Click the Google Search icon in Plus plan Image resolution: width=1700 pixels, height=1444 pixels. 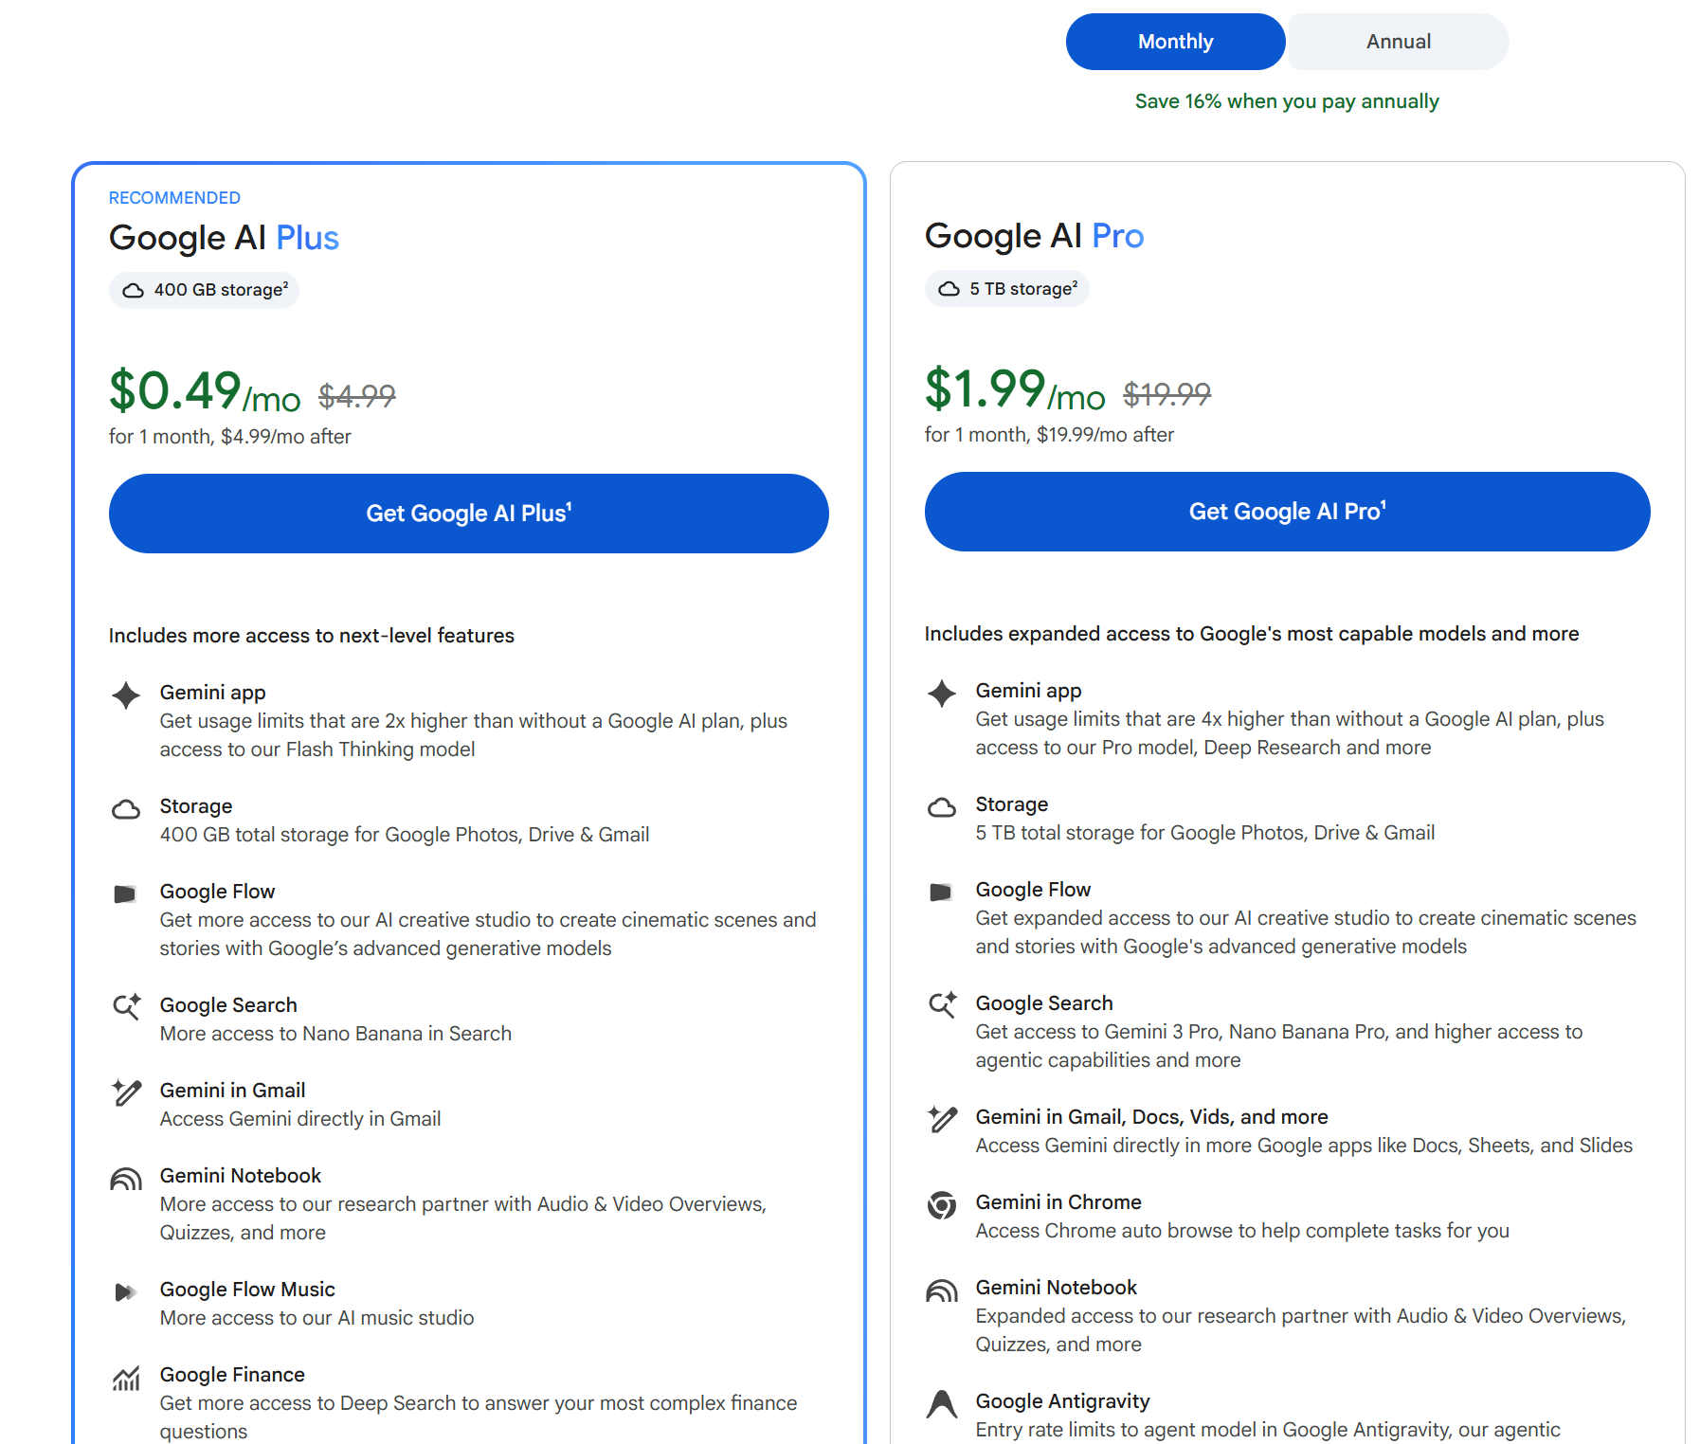tap(126, 1006)
